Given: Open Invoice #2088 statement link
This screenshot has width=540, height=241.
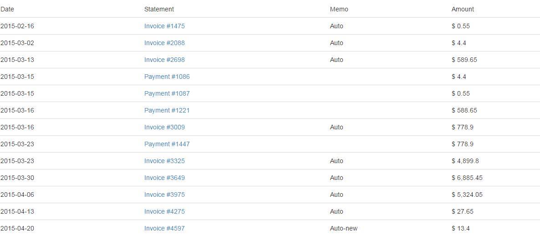Looking at the screenshot, I should pos(164,43).
